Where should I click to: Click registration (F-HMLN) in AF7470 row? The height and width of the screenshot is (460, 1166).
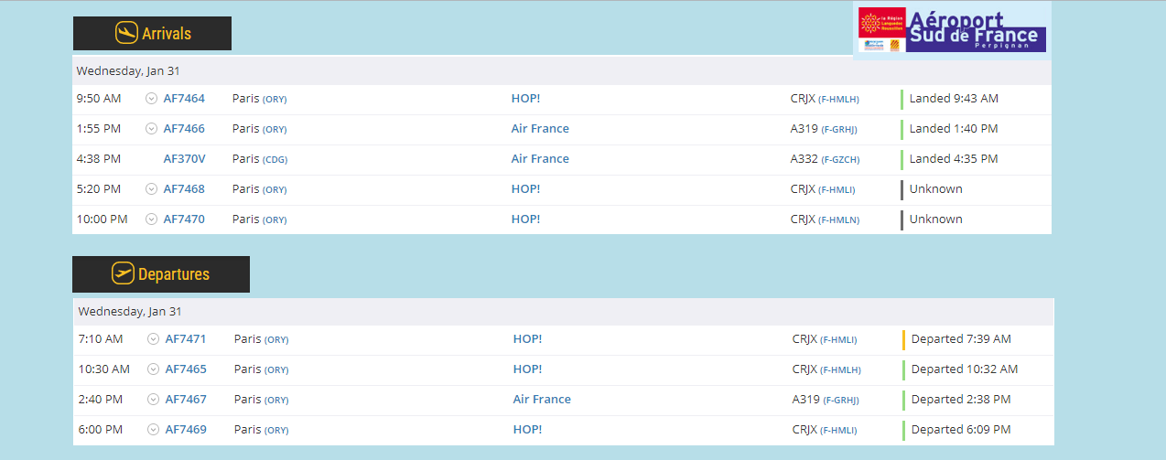[837, 220]
